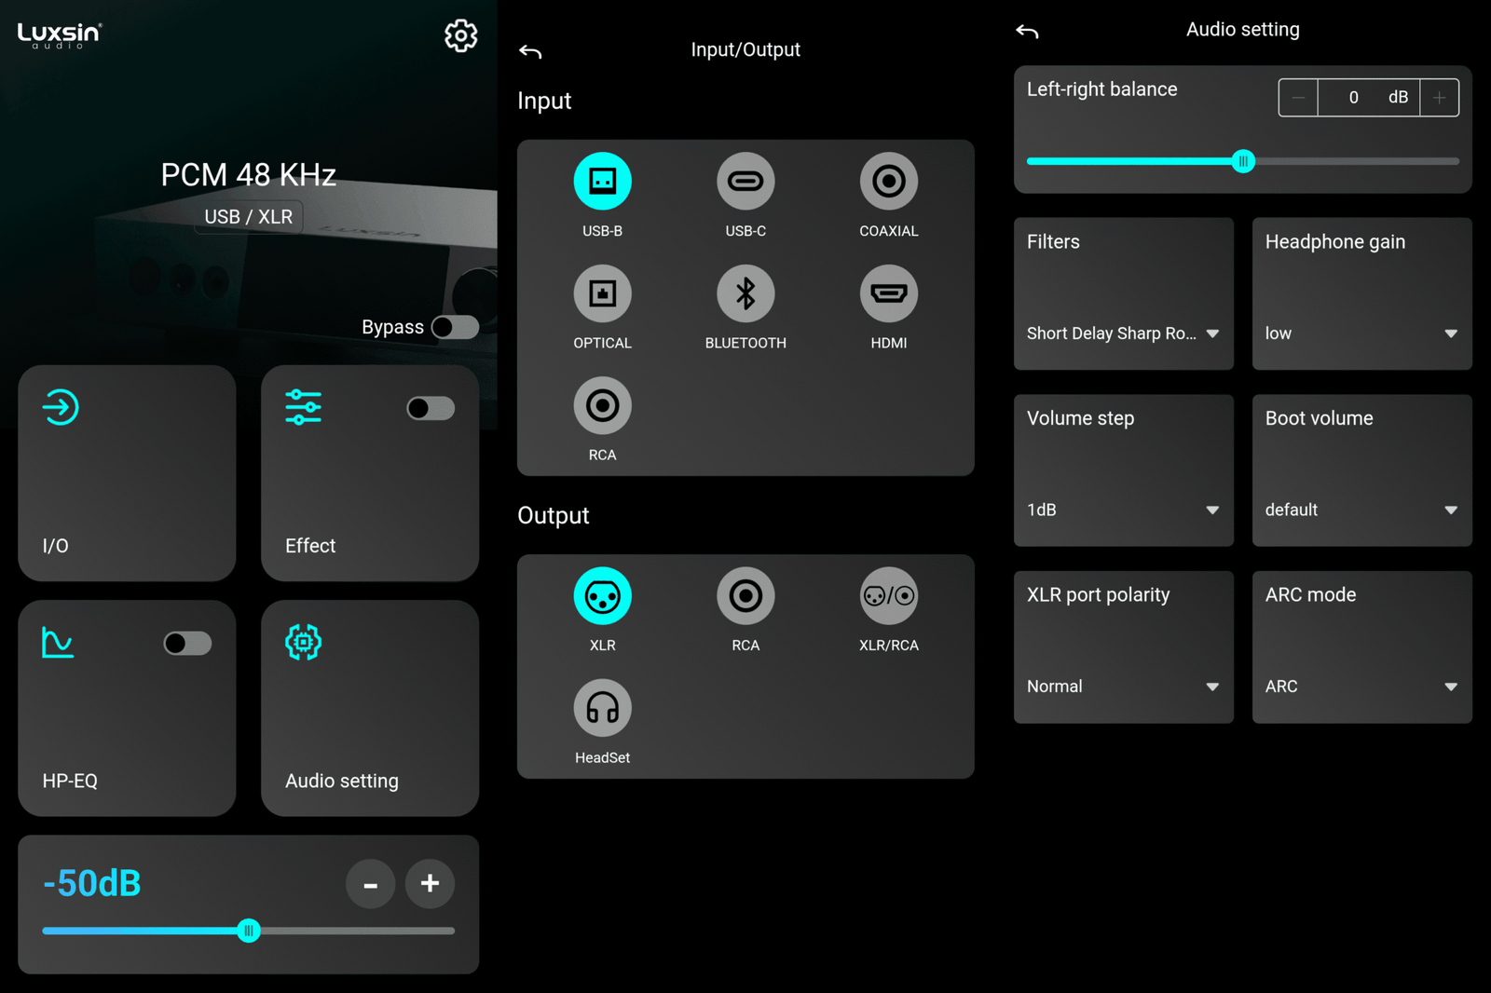This screenshot has height=993, width=1491.
Task: Choose the OPTICAL input
Action: coord(602,293)
